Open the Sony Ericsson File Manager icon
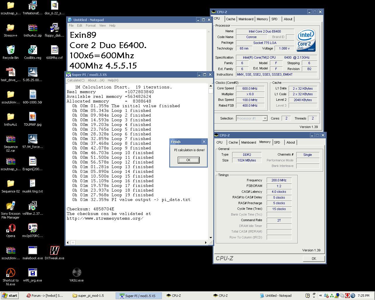The height and width of the screenshot is (300, 375). click(11, 210)
